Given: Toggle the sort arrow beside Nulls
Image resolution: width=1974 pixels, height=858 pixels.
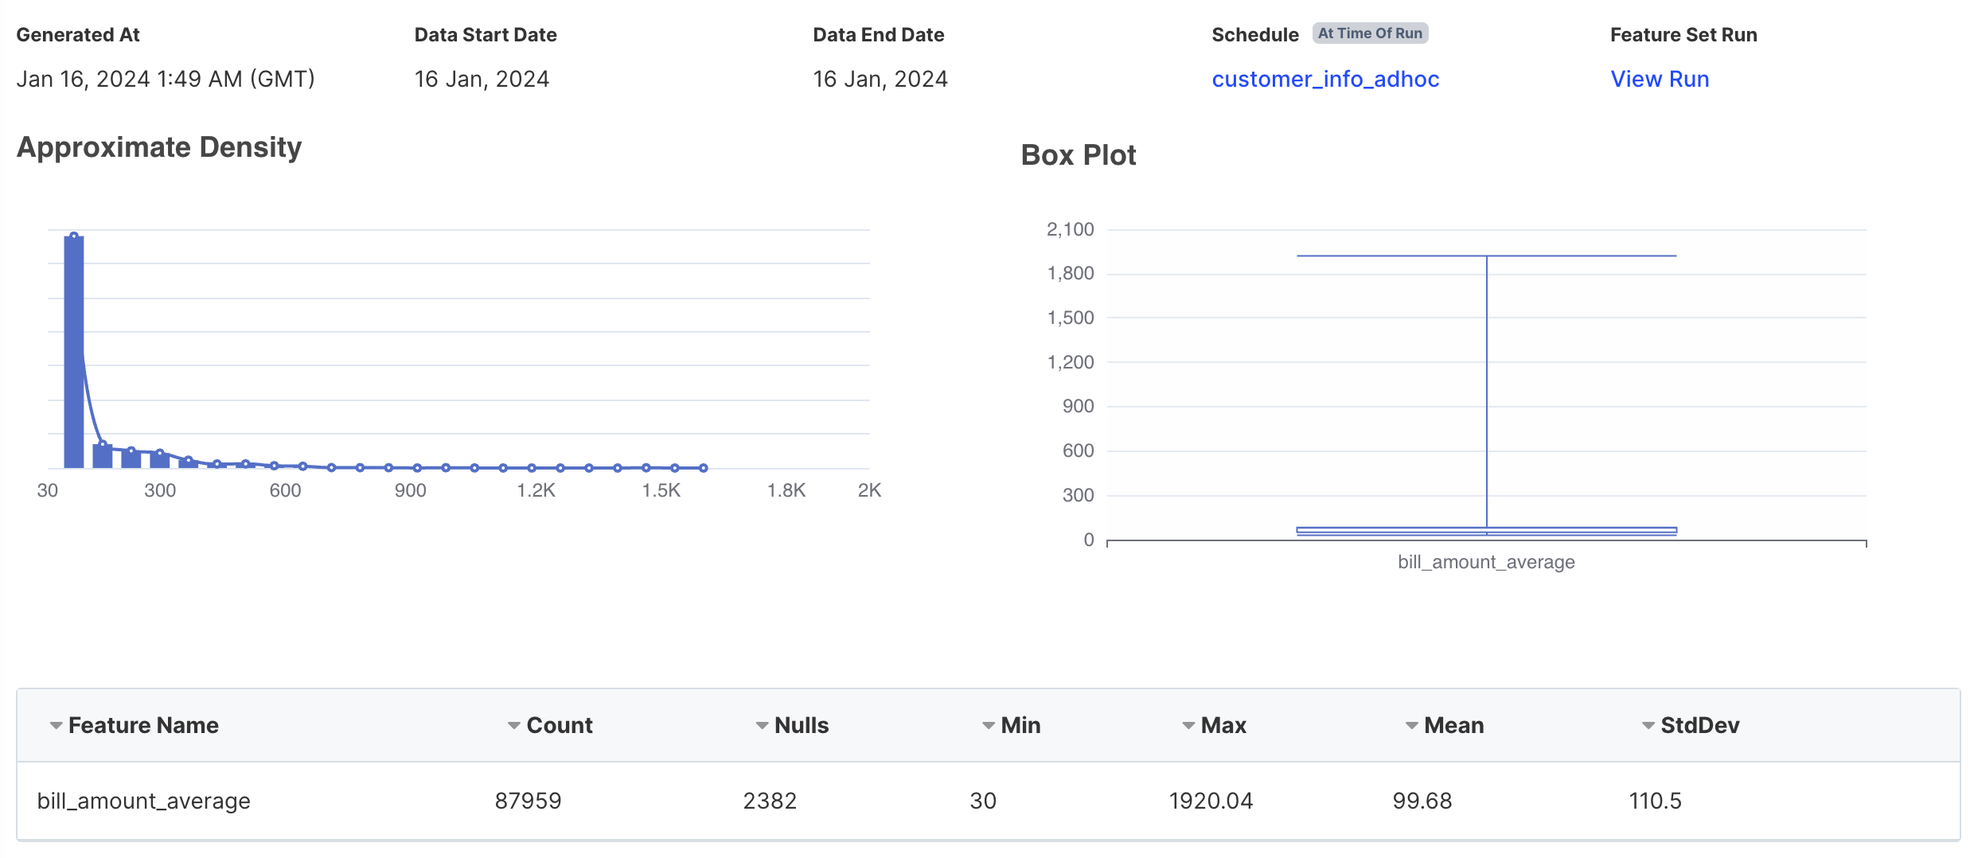Looking at the screenshot, I should (762, 726).
